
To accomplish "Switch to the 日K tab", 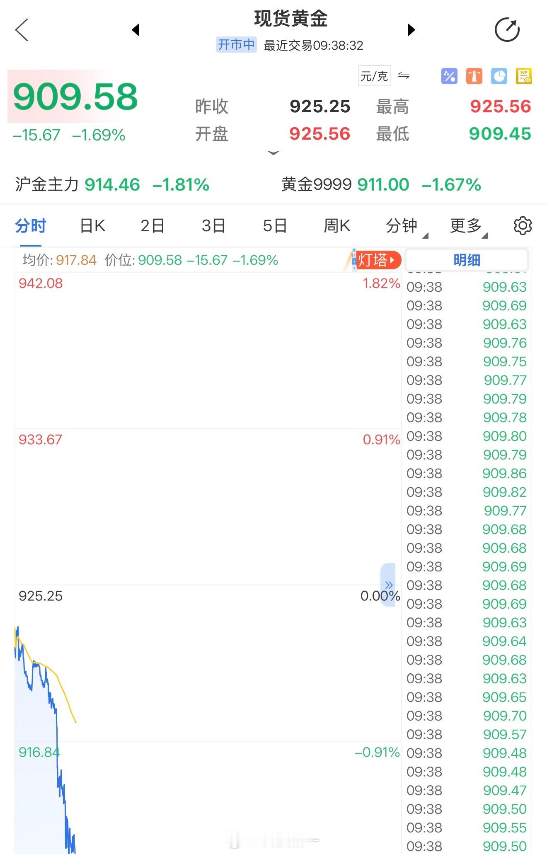I will [x=93, y=226].
